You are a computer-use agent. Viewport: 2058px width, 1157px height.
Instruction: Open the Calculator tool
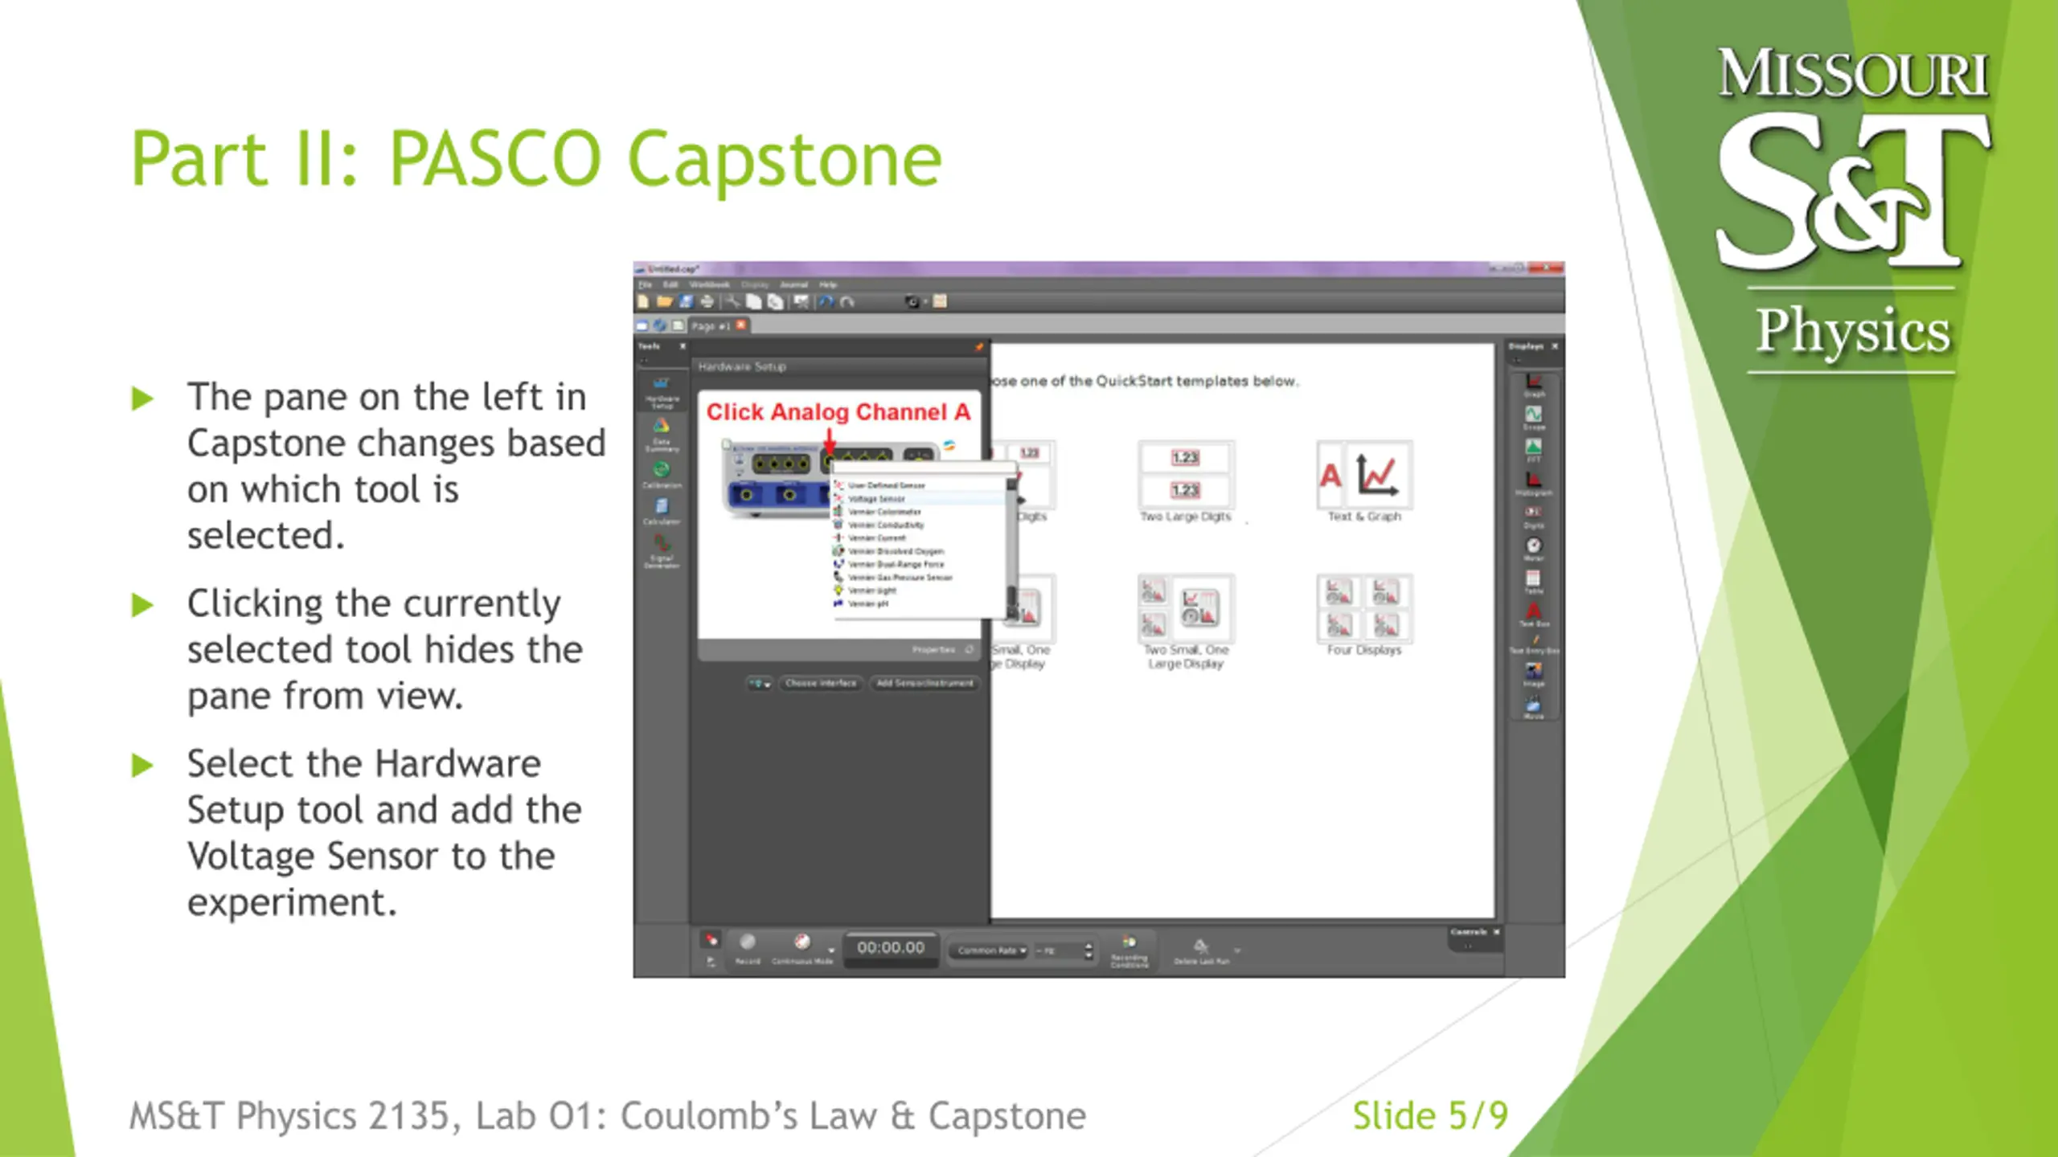662,511
